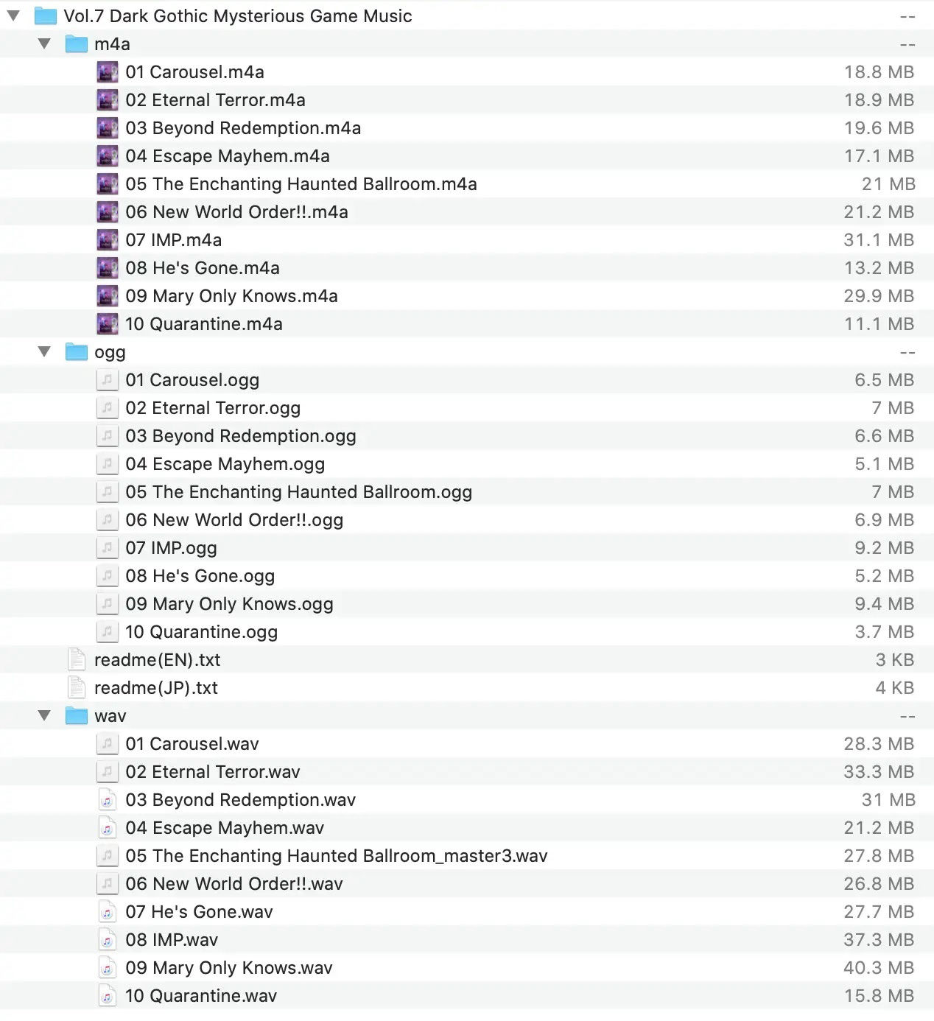This screenshot has width=934, height=1021.
Task: Click album art icon of 07 IMP.m4a
Action: click(107, 240)
